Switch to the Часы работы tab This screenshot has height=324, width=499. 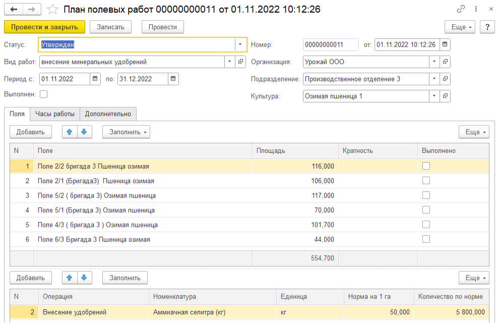click(x=54, y=114)
